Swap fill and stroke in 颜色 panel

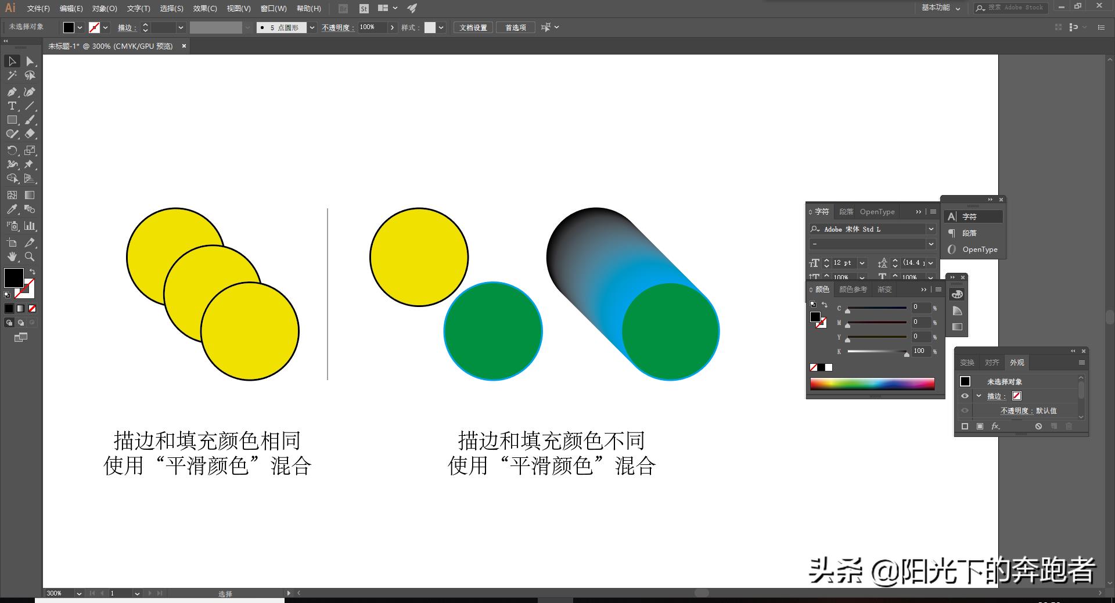coord(824,304)
